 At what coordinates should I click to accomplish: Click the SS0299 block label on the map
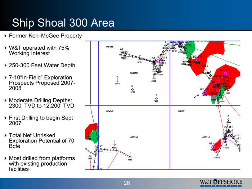135,73
